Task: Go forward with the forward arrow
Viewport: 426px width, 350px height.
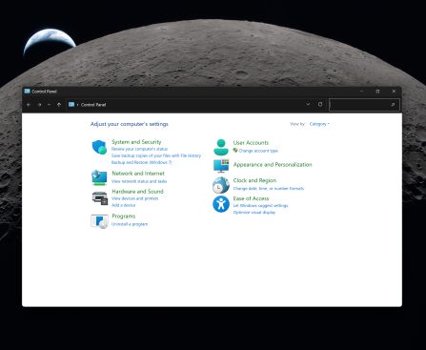Action: [x=39, y=105]
